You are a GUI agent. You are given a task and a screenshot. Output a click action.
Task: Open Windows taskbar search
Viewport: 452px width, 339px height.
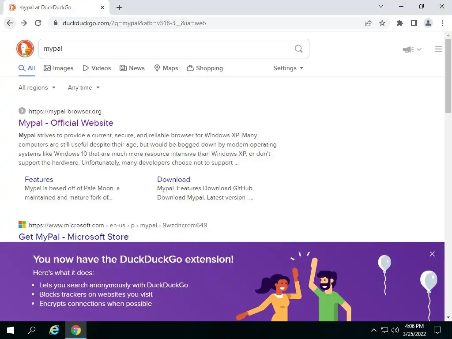[32, 330]
